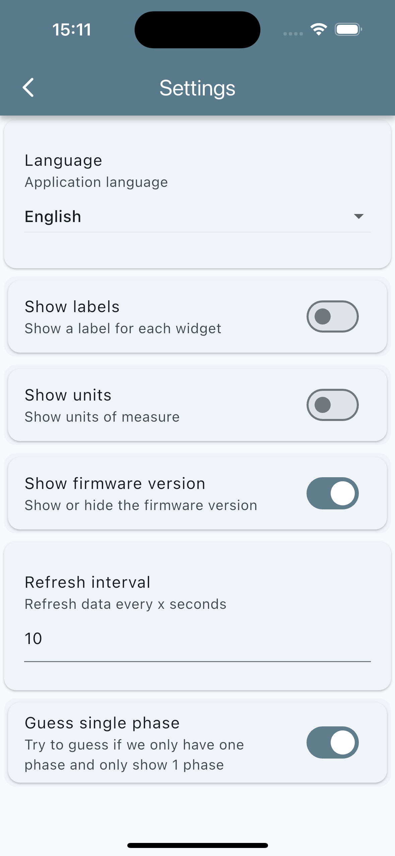Turn off the Guess single phase switch
The height and width of the screenshot is (856, 395).
tap(332, 742)
